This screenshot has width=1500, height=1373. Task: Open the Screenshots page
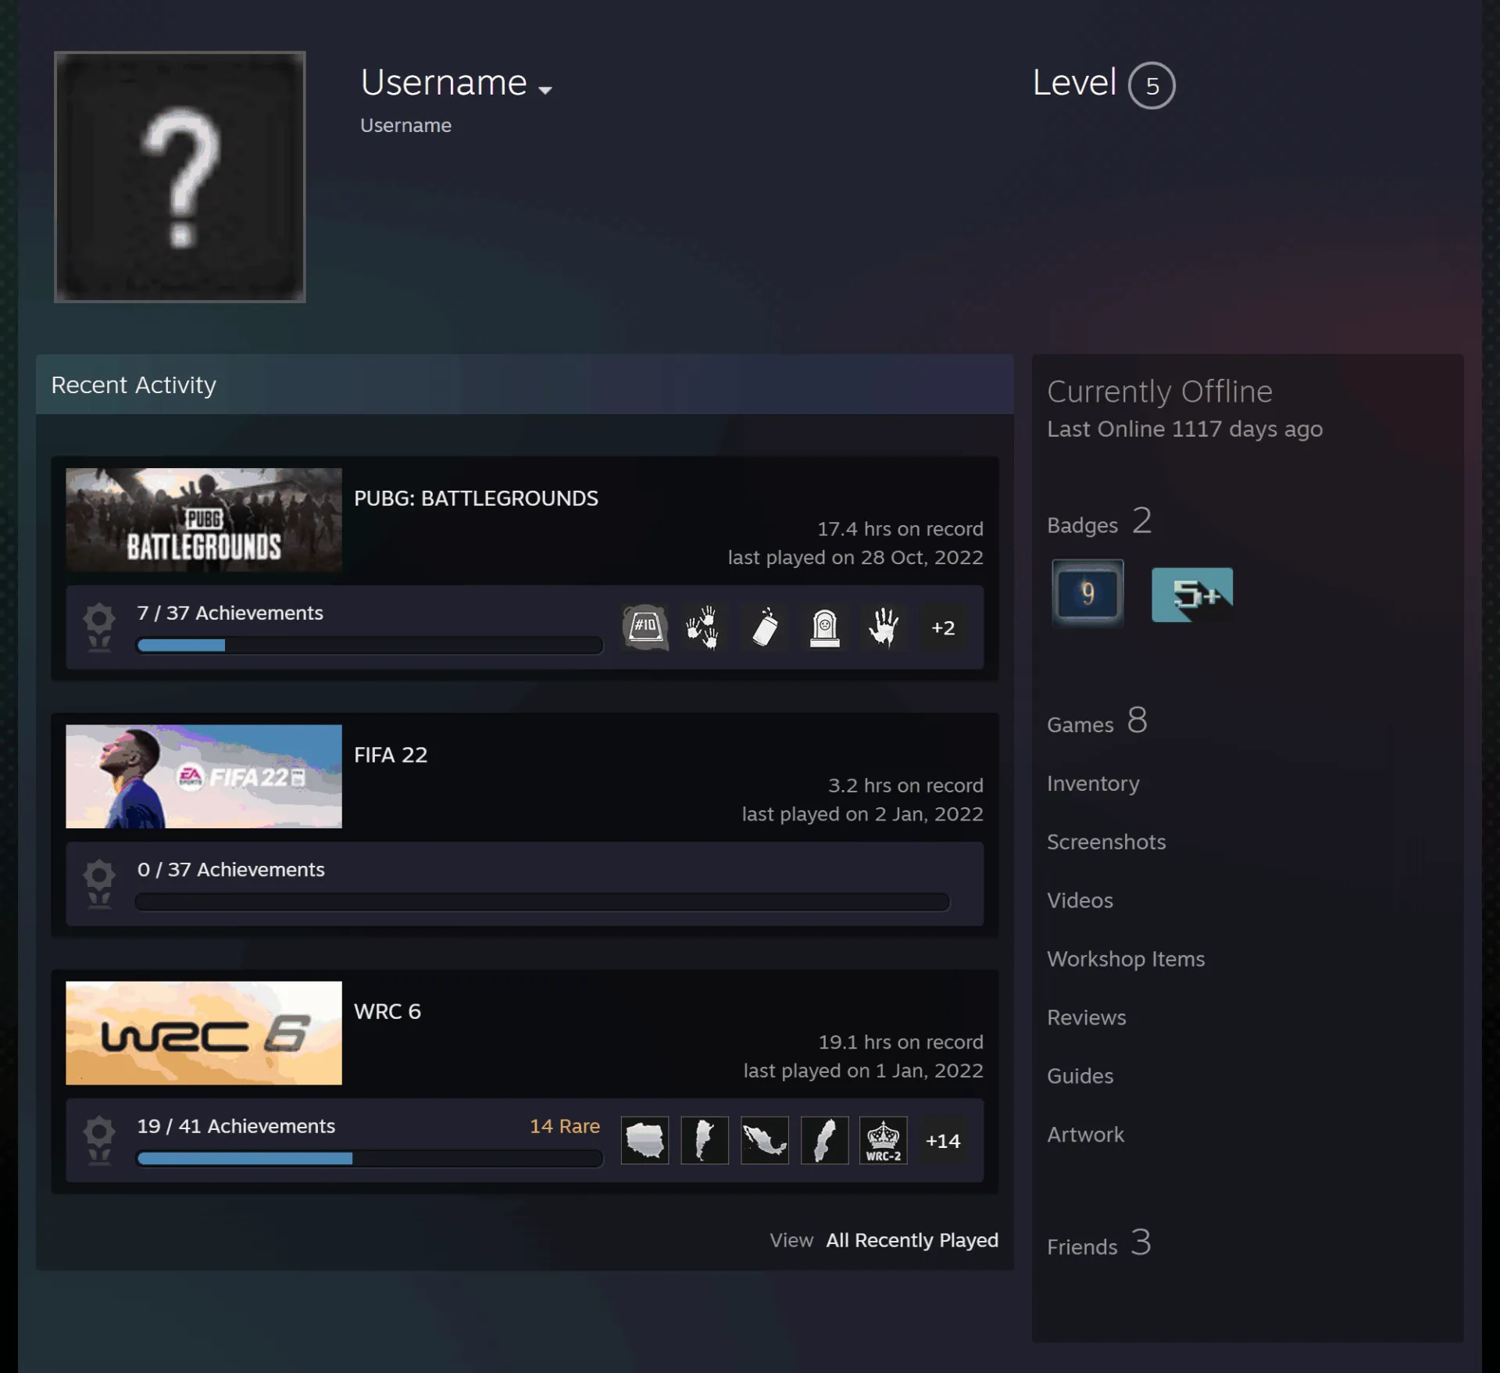1106,842
